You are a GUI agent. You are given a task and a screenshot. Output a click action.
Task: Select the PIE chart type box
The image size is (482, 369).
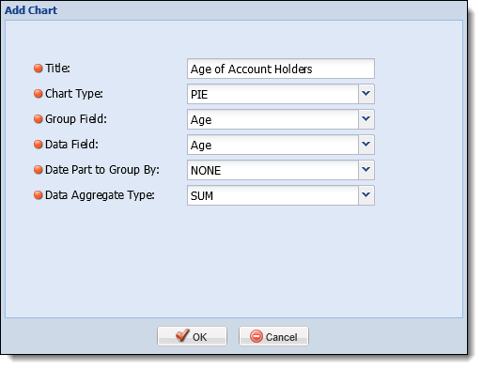(272, 94)
